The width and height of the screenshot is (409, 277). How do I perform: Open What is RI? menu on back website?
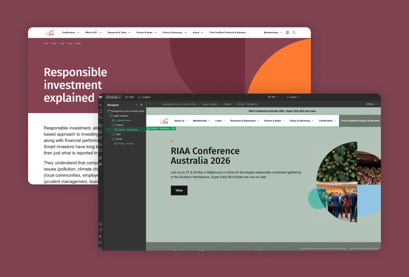pyautogui.click(x=93, y=32)
